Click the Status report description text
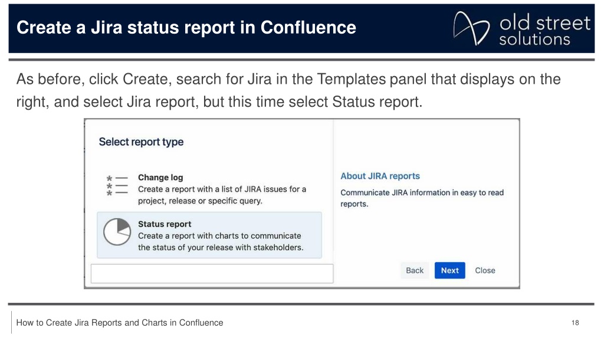Viewport: 604px width, 340px height. tap(221, 241)
